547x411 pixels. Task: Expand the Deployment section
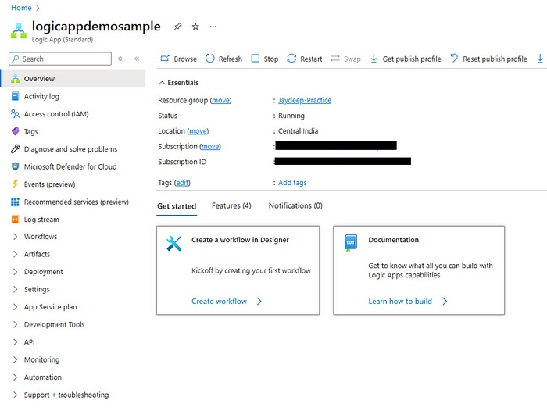tap(15, 271)
